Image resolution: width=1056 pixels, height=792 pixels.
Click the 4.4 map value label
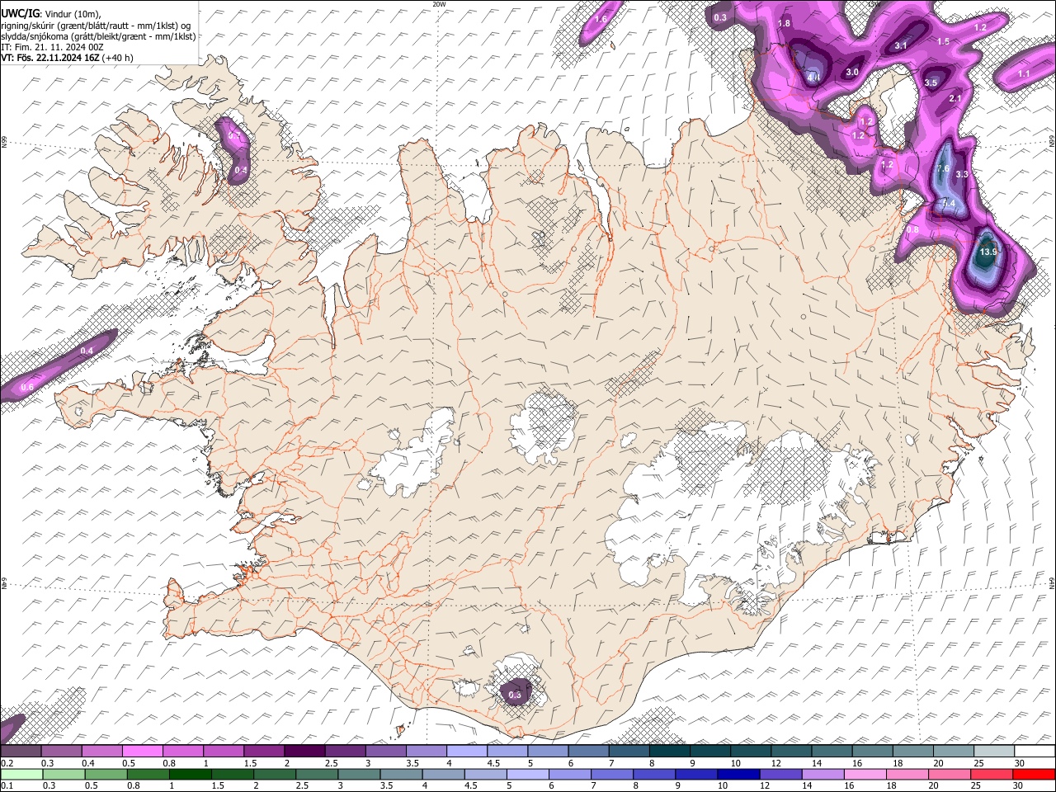(x=813, y=78)
